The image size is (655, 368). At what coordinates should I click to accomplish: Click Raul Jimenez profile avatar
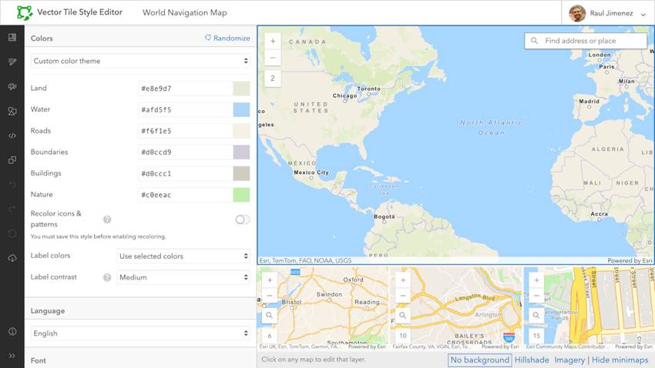tap(577, 13)
